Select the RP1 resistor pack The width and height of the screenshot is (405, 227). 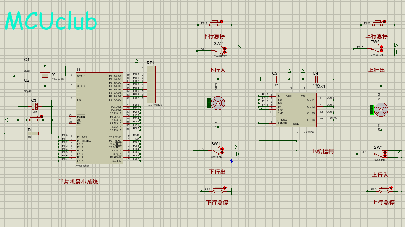point(151,85)
